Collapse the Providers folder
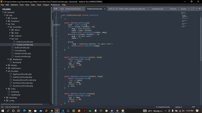Viewport: 202px width, 113px height. click(6, 71)
